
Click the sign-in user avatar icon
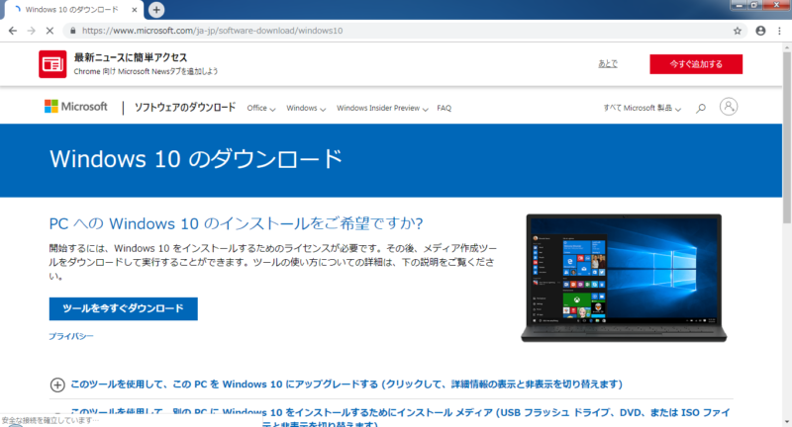pyautogui.click(x=729, y=107)
